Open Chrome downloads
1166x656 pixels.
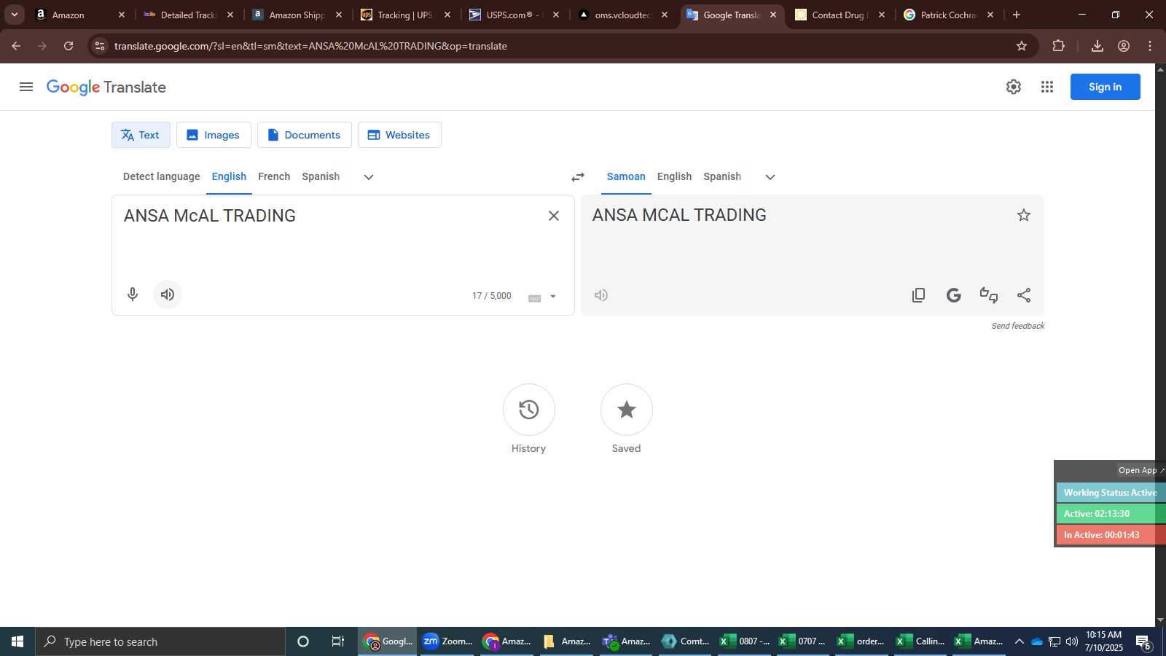[1097, 46]
